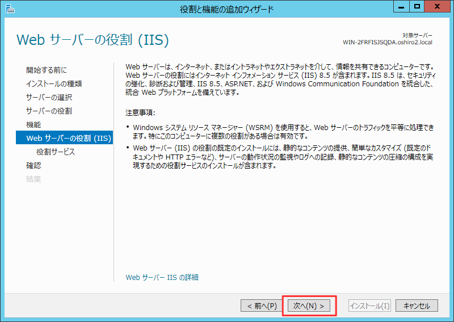Click the WSRM bullet paragraph
Screen dimensions: 454x322
pyautogui.click(x=283, y=132)
